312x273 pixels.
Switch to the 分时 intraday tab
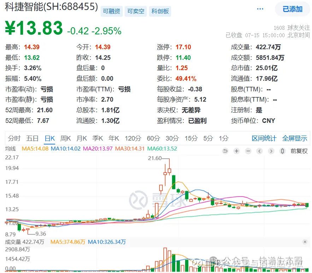click(x=14, y=138)
